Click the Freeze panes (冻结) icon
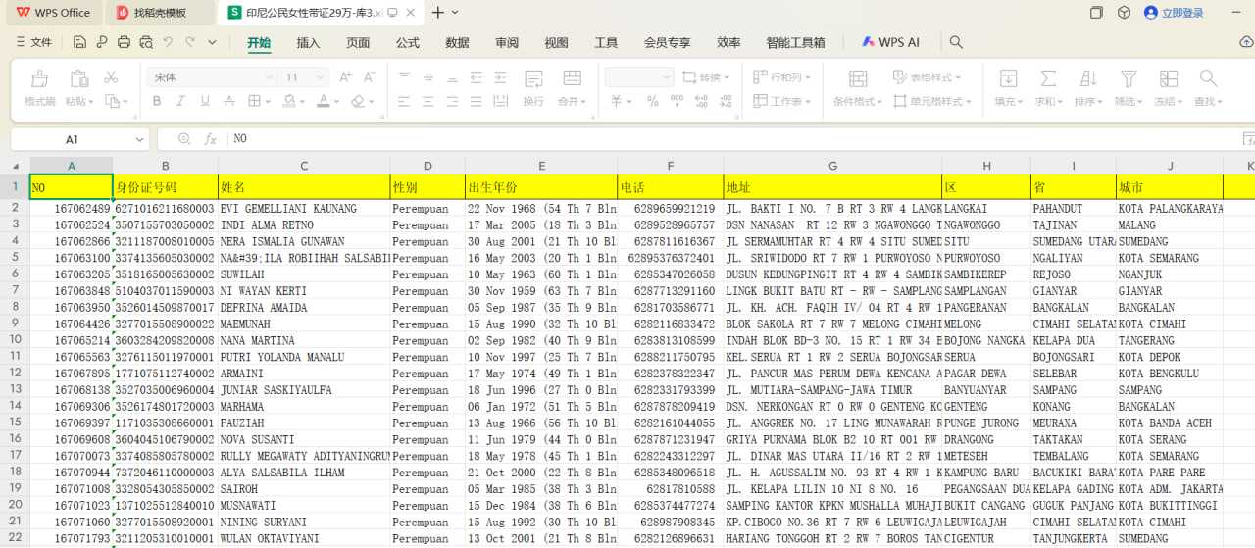 pos(1168,78)
